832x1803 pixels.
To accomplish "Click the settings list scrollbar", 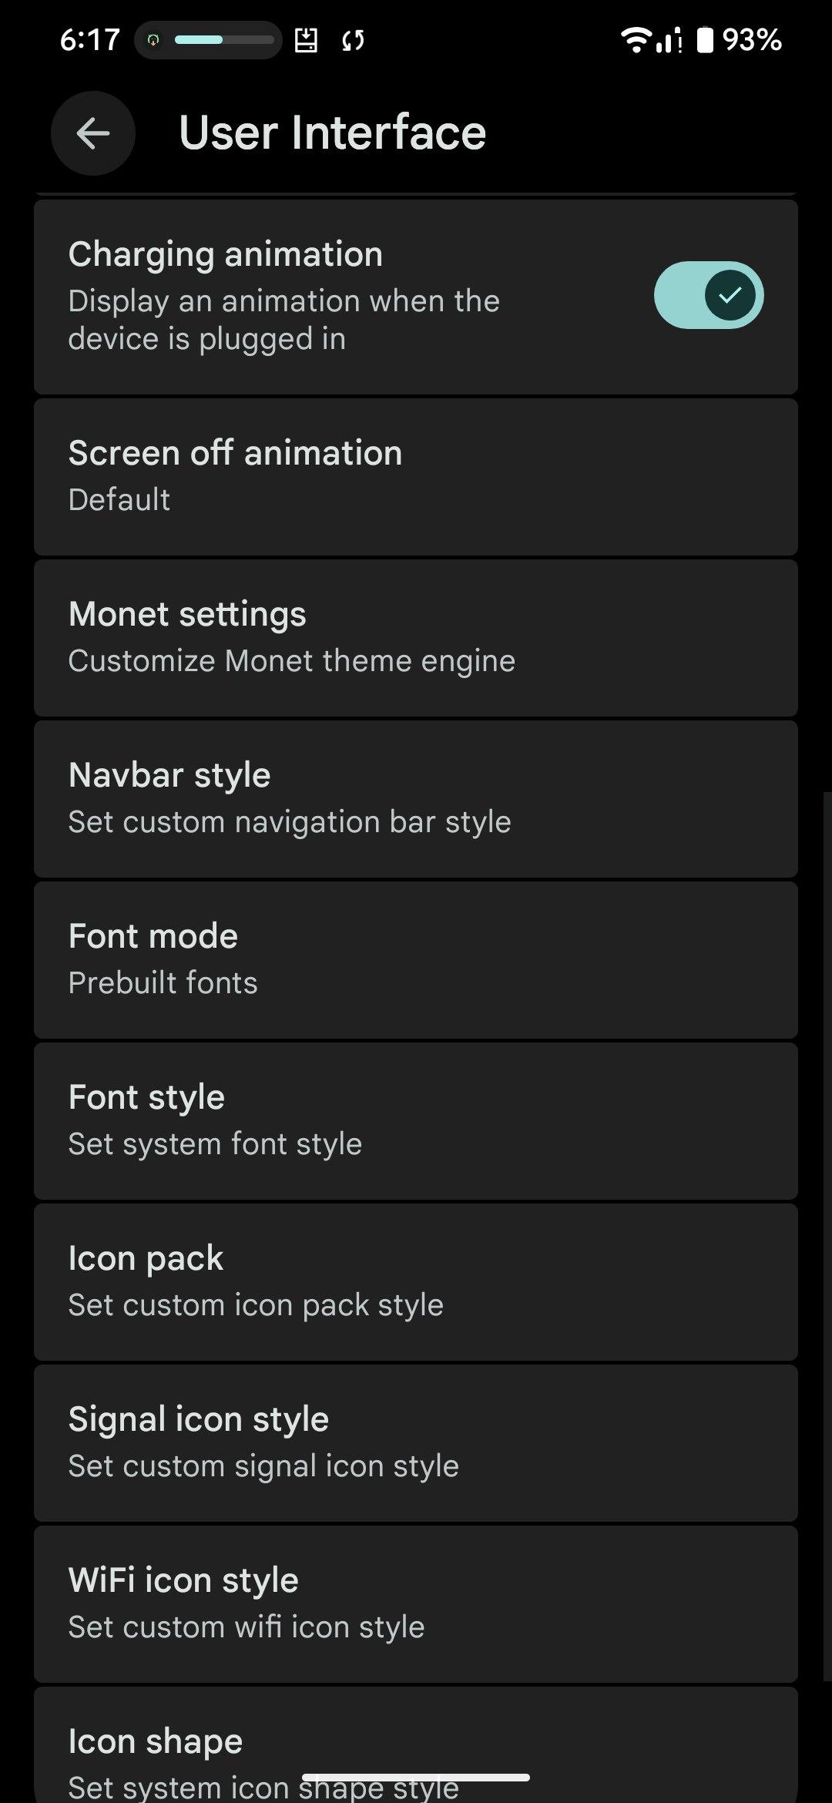I will (827, 1233).
